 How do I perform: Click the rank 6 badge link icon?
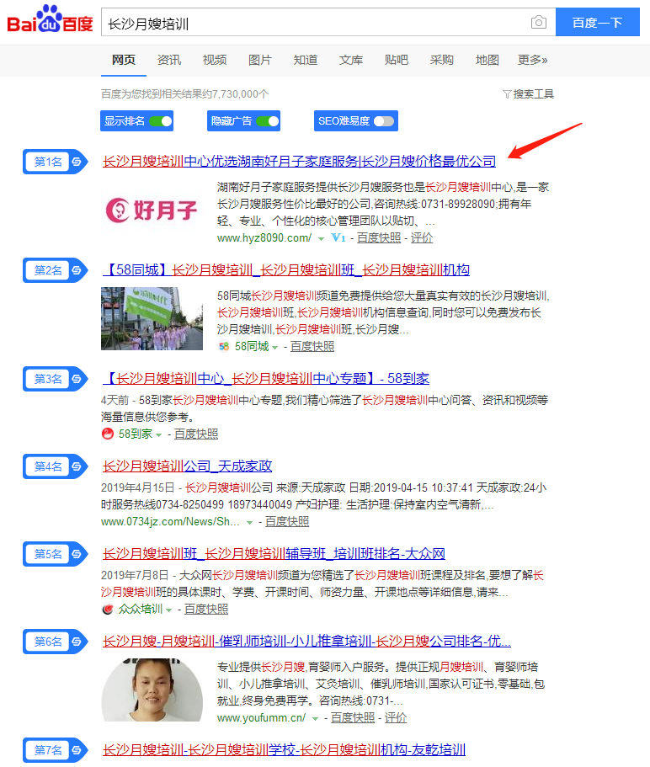(x=77, y=642)
